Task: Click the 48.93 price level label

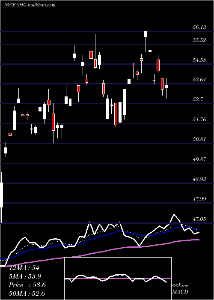Action: pyautogui.click(x=199, y=179)
